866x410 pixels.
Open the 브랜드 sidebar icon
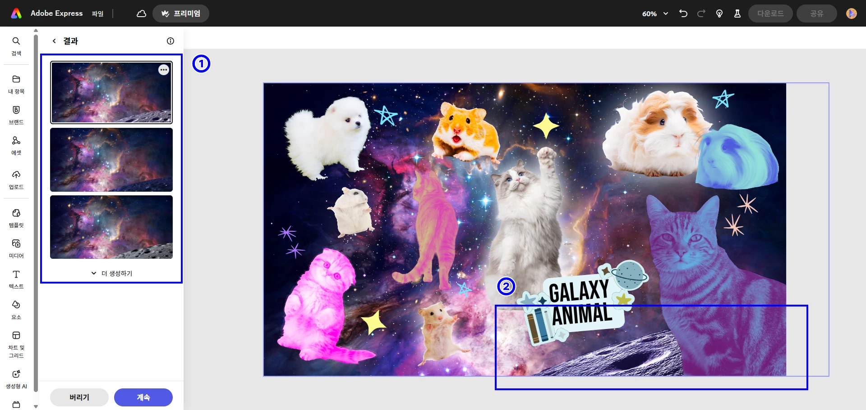[x=16, y=115]
